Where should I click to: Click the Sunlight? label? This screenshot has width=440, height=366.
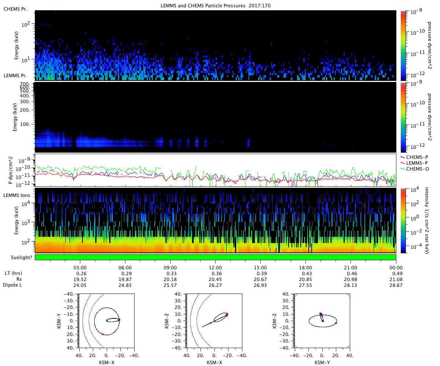click(x=16, y=257)
